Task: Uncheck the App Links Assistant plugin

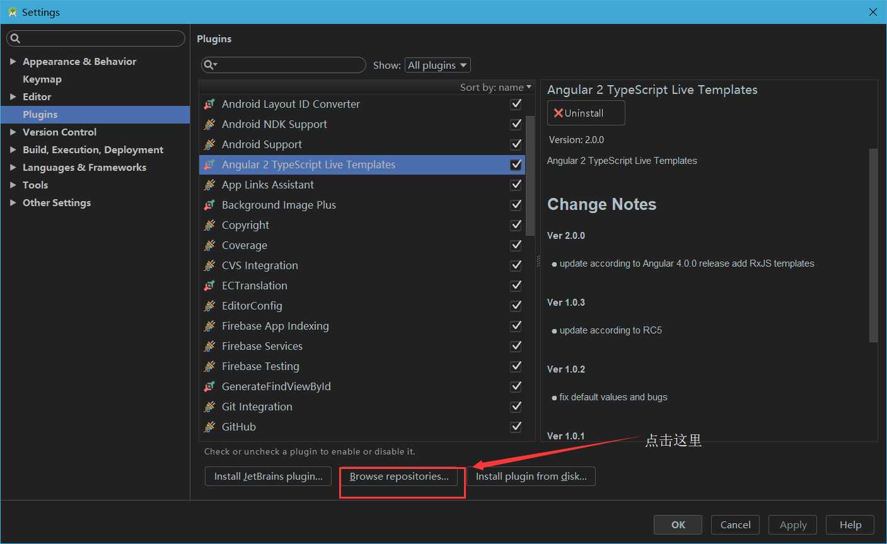Action: pos(516,185)
